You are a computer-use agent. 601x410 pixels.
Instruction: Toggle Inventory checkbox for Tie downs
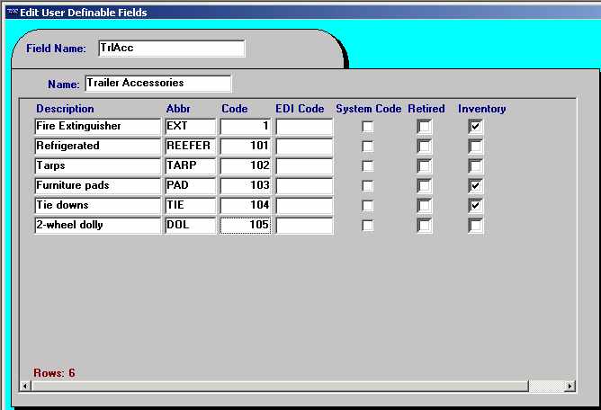[x=475, y=206]
